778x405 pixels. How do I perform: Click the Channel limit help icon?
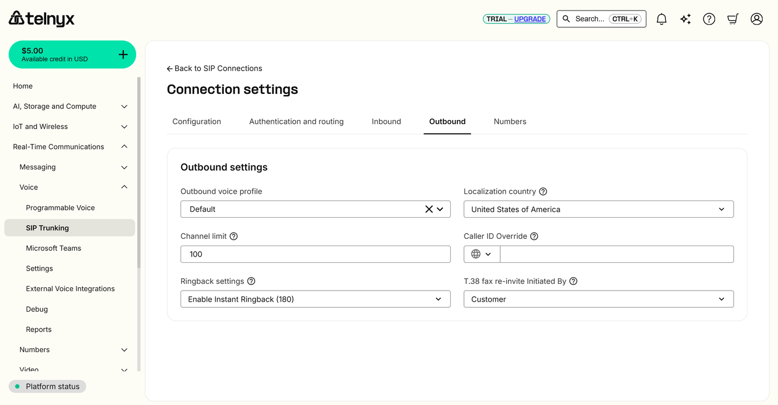click(233, 236)
